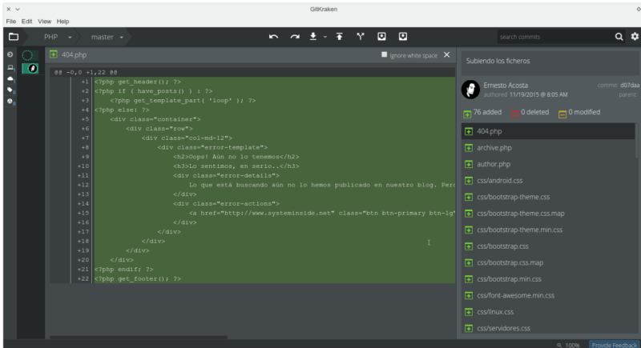Pull changes with the download icon

(x=313, y=37)
